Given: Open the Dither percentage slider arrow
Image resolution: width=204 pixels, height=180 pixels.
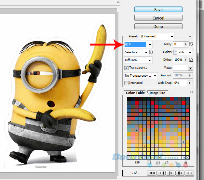Looking at the screenshot, I should [x=186, y=60].
